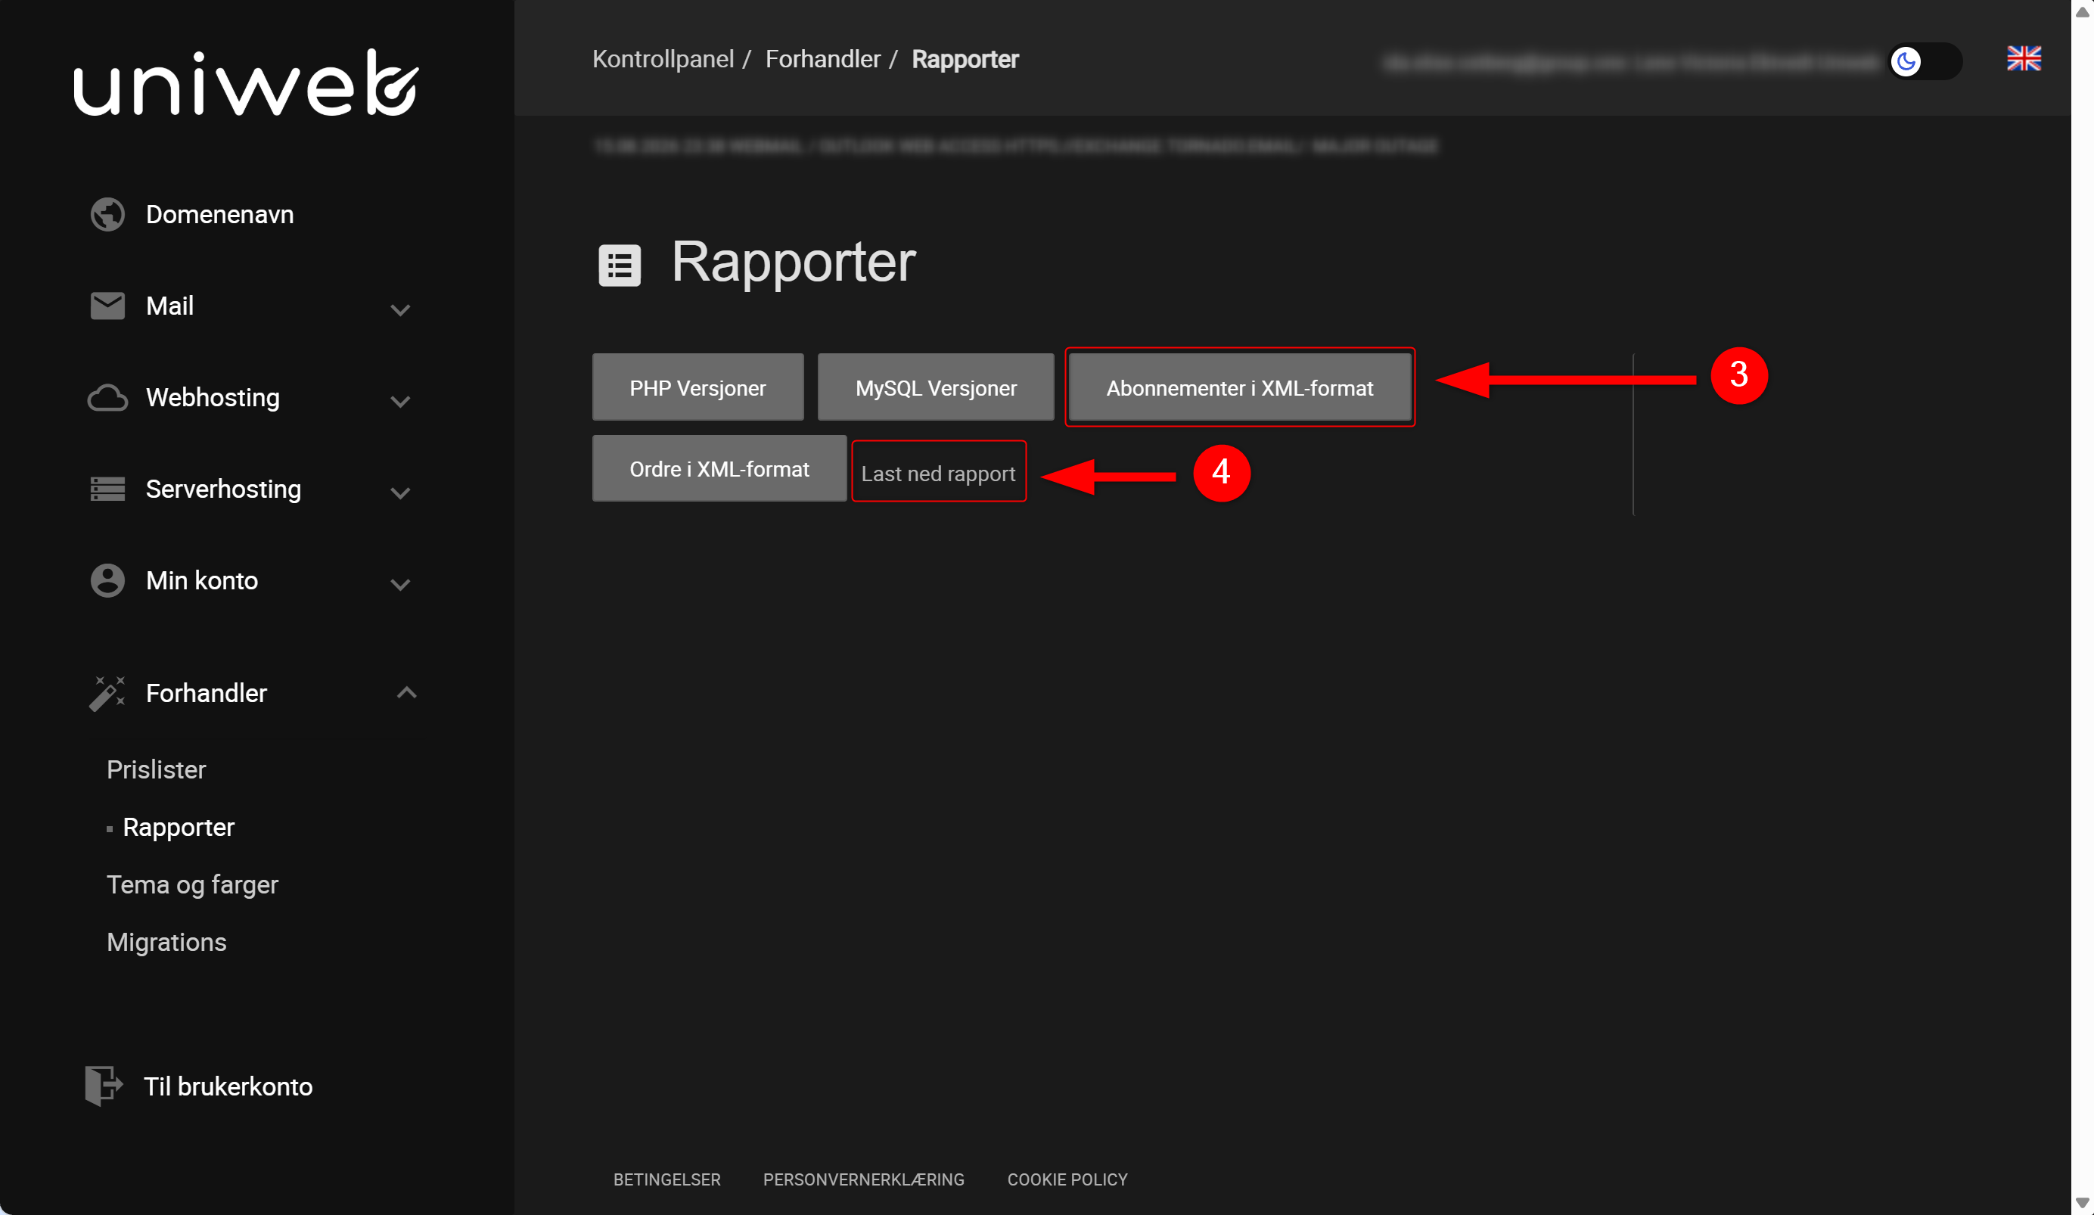The width and height of the screenshot is (2094, 1215).
Task: Click the Serverhosting server icon
Action: click(x=107, y=489)
